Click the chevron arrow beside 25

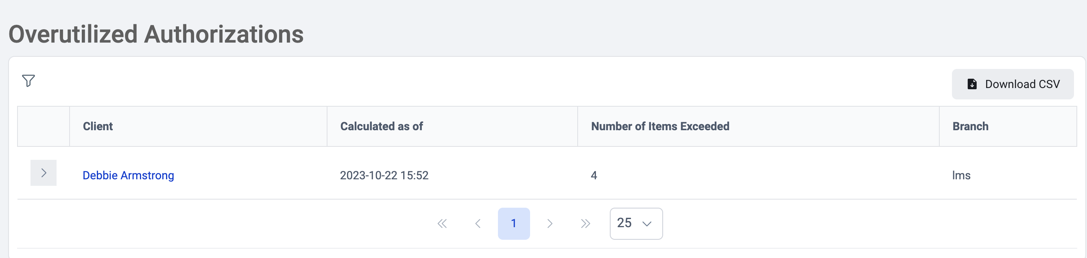(x=646, y=224)
